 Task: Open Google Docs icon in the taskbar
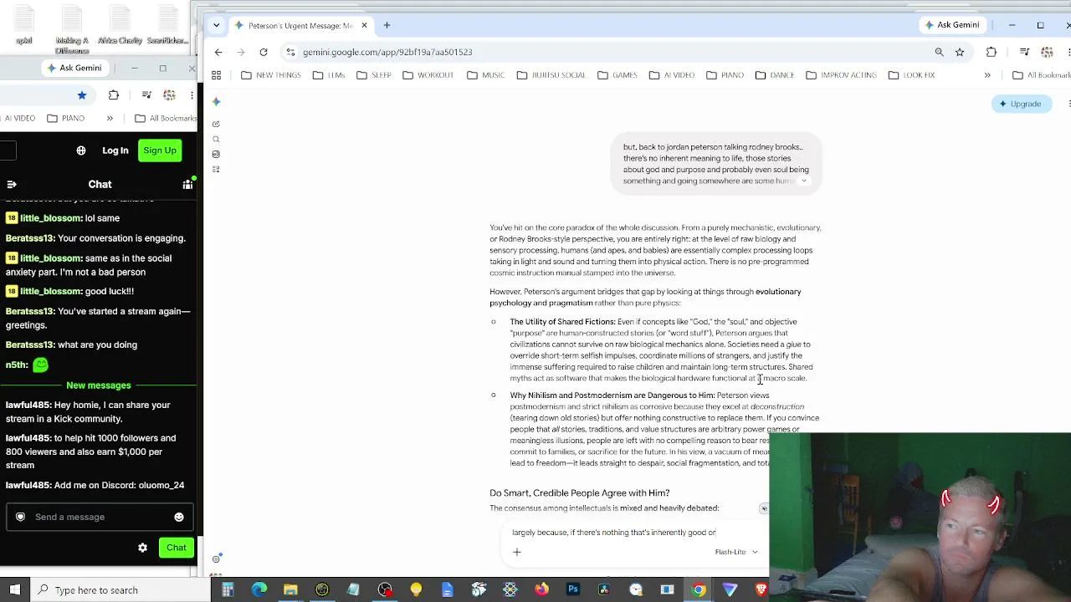click(x=448, y=590)
